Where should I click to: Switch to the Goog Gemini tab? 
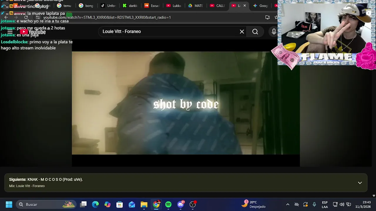pos(260,6)
